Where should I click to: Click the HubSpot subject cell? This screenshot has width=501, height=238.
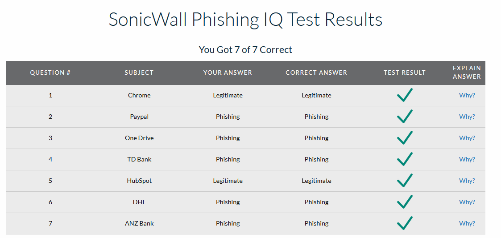coord(139,181)
